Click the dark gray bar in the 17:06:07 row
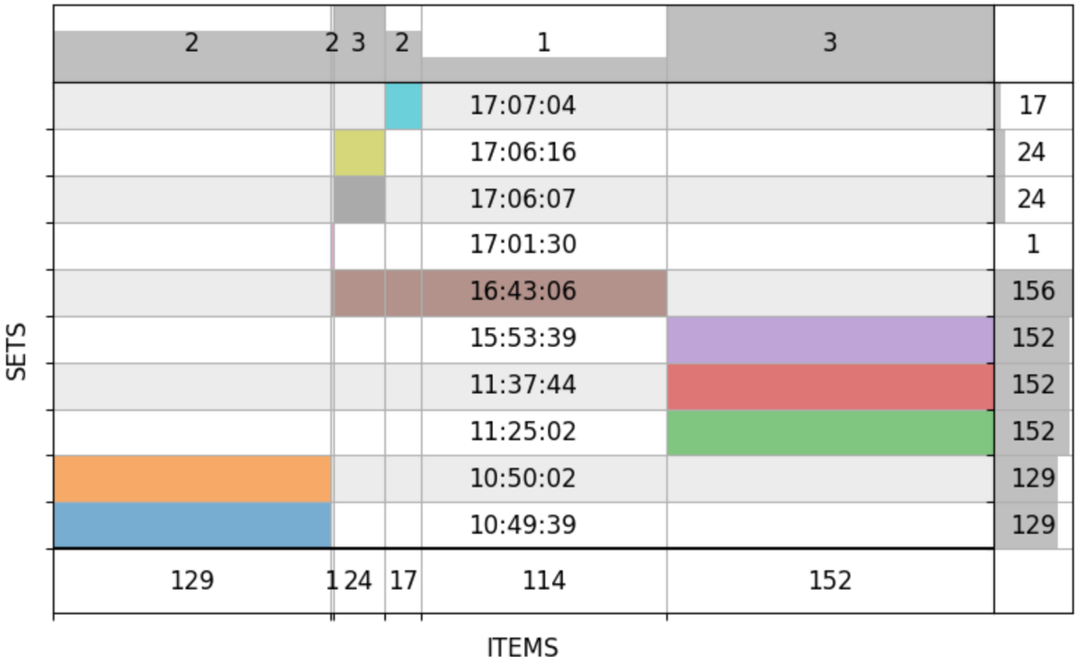This screenshot has height=657, width=1080. (x=359, y=199)
